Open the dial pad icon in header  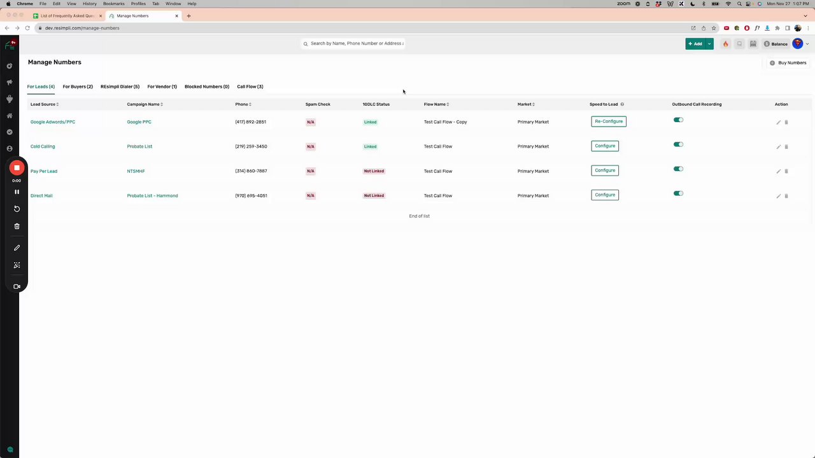coord(753,44)
